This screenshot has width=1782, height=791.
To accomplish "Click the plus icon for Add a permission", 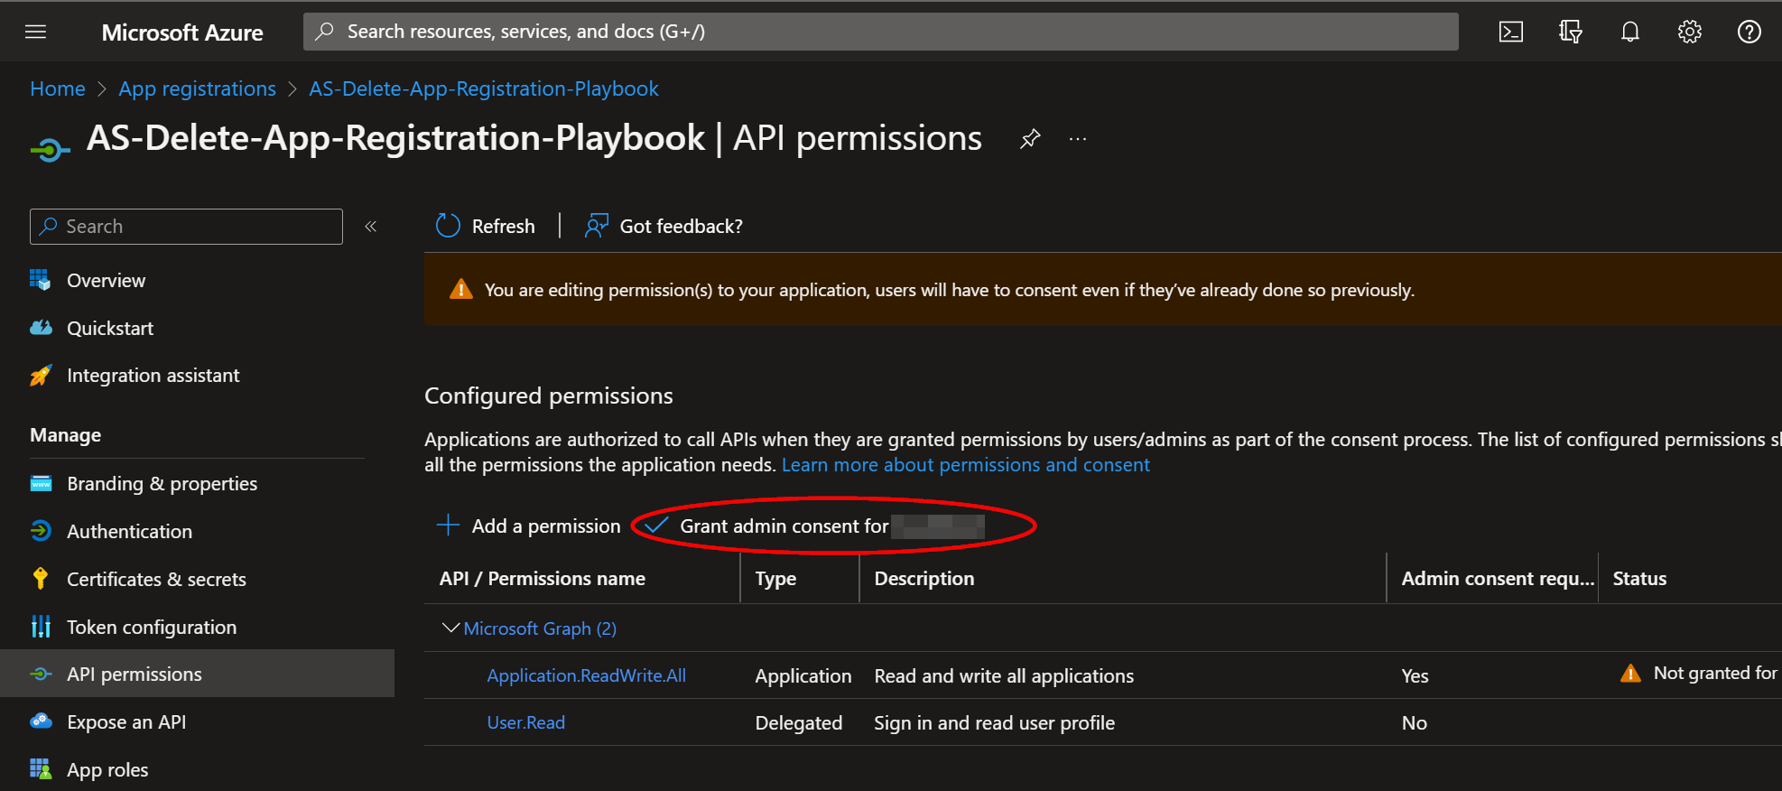I will [448, 526].
